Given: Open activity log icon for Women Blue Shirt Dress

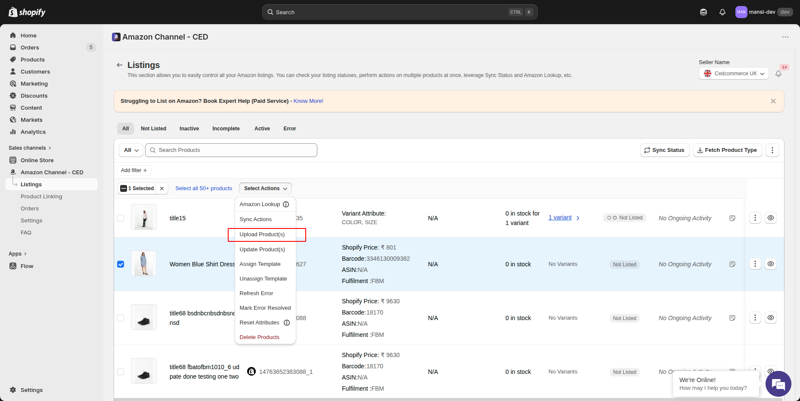Looking at the screenshot, I should pos(732,264).
